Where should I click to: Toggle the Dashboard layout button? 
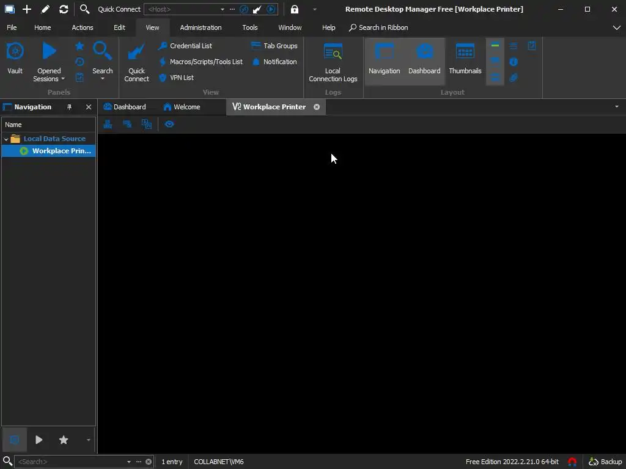click(x=424, y=61)
